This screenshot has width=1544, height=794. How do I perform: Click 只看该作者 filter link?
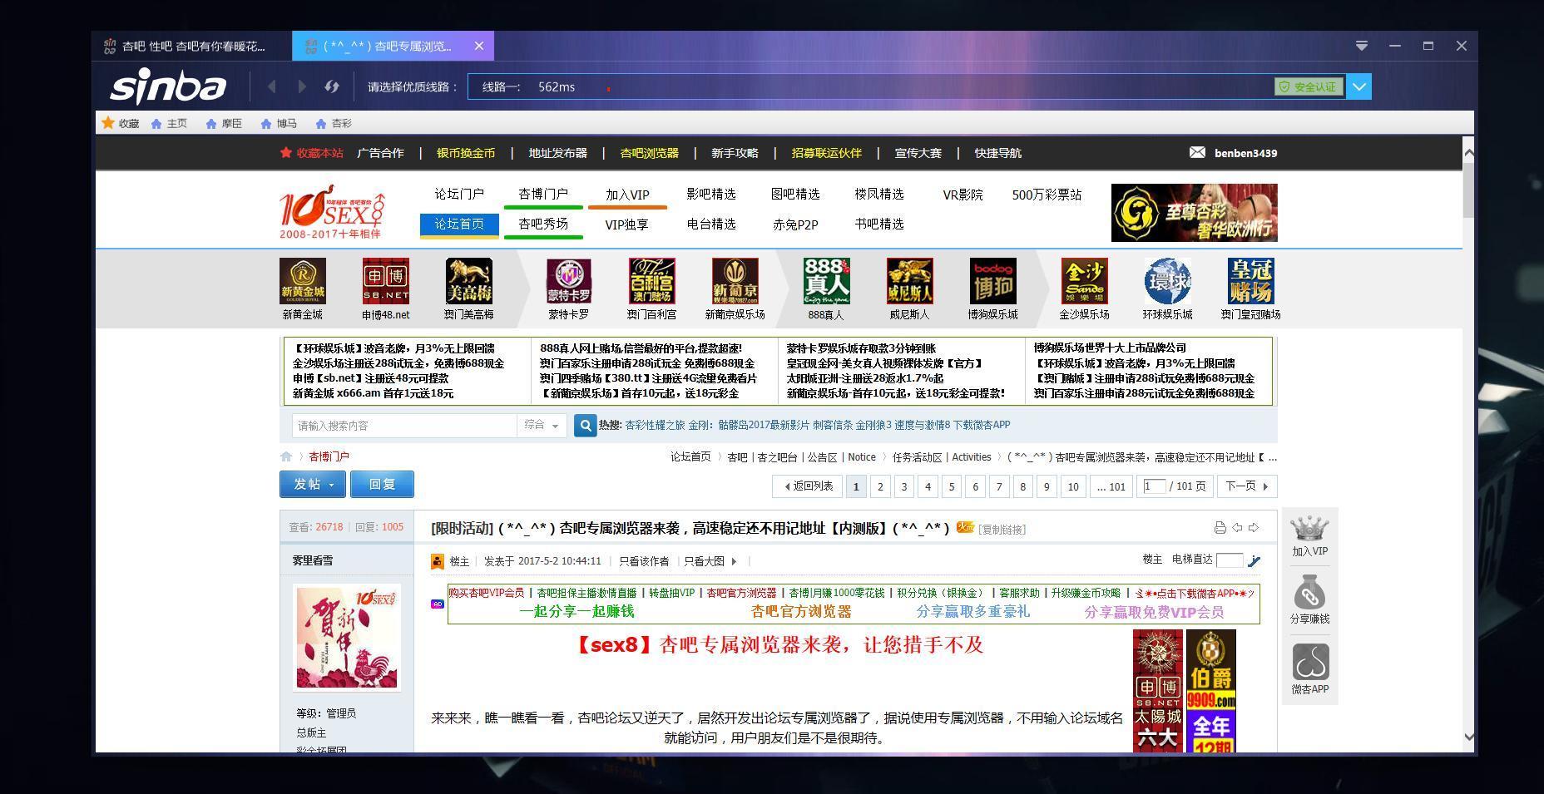[x=644, y=561]
